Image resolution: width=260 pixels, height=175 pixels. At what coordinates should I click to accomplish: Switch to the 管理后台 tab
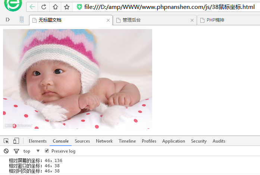tap(155, 20)
